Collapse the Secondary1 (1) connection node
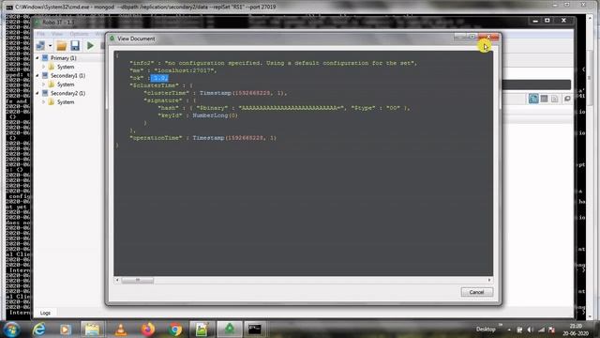Image resolution: width=600 pixels, height=338 pixels. pos(37,75)
